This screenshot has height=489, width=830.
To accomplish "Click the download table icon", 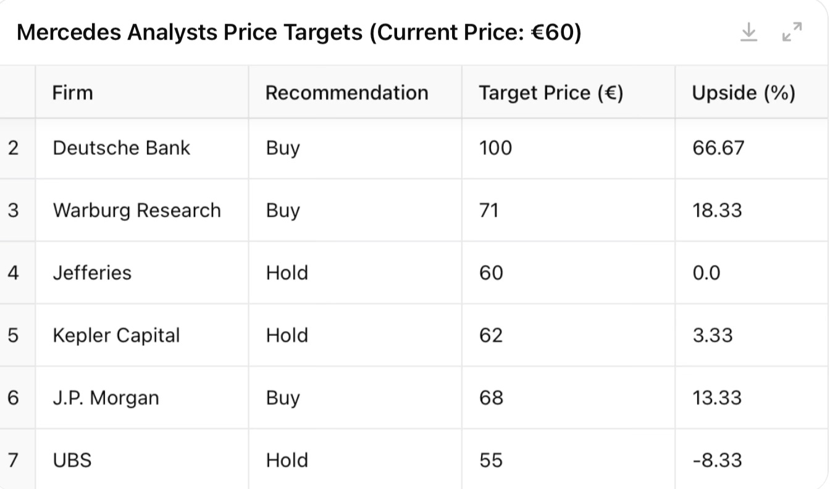I will click(748, 31).
